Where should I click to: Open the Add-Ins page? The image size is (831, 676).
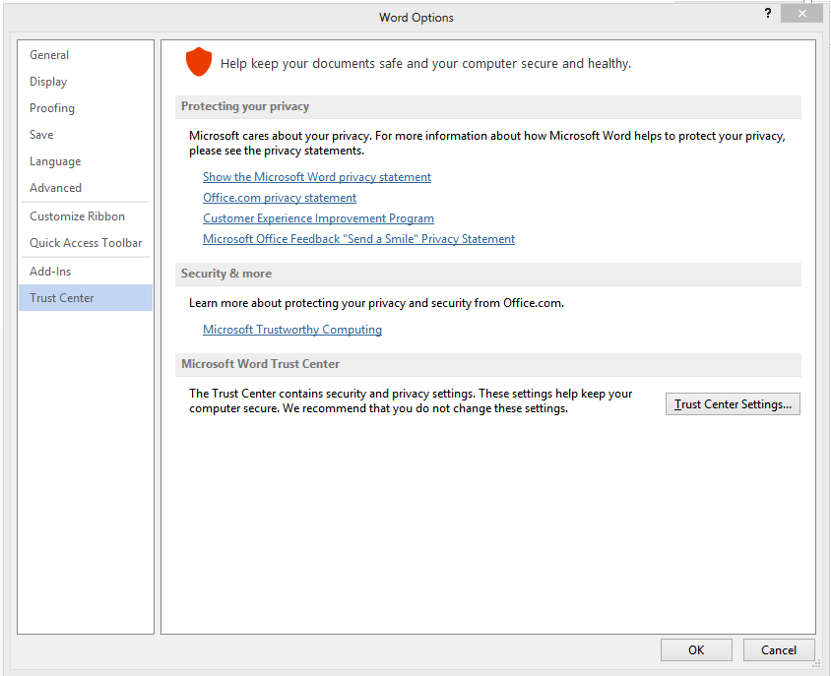50,272
